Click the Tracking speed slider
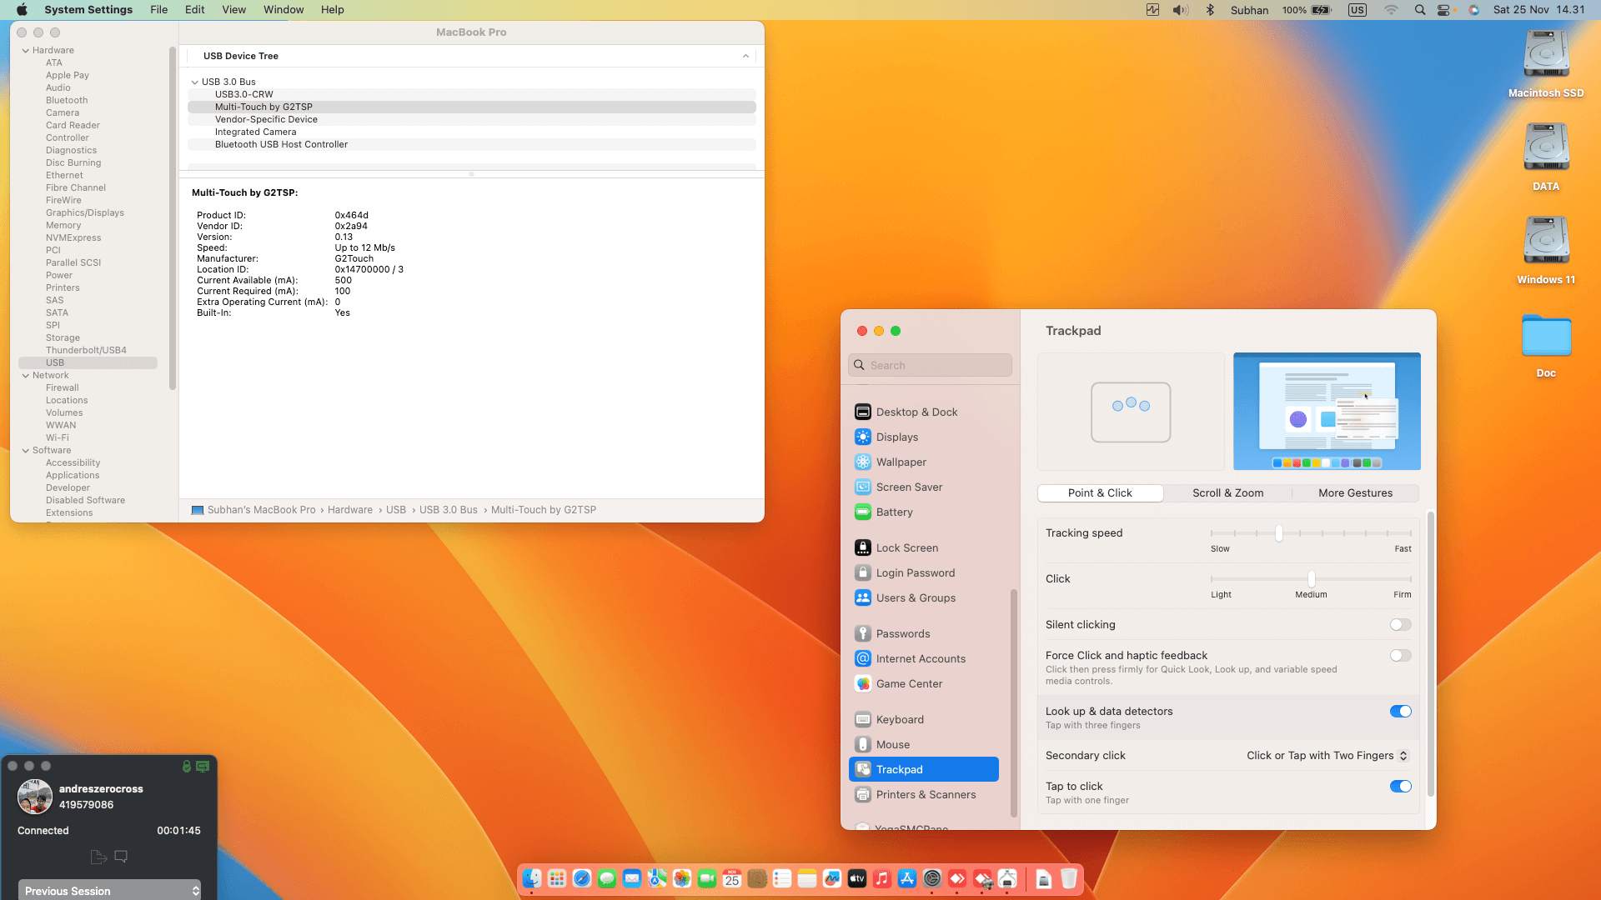 pos(1278,533)
